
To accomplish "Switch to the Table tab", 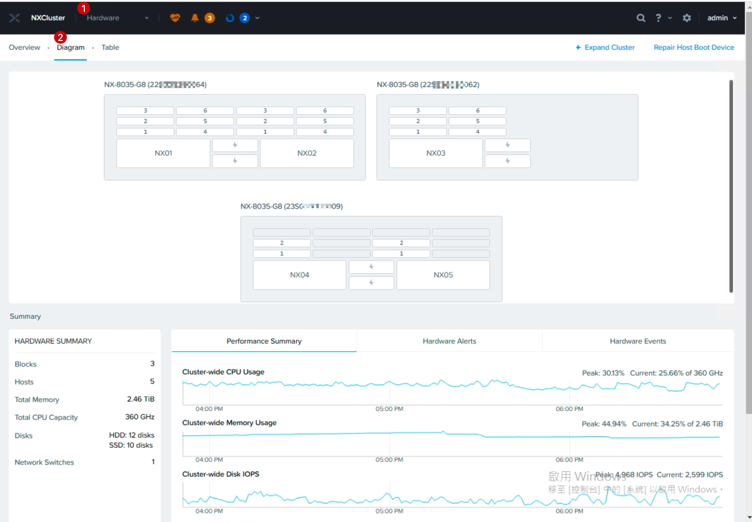I will tap(110, 47).
